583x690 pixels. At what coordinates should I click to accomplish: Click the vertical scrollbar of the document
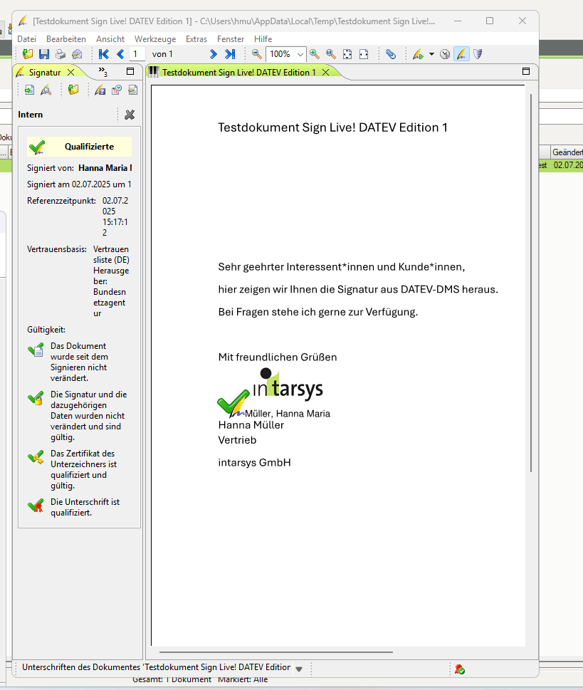tap(531, 285)
